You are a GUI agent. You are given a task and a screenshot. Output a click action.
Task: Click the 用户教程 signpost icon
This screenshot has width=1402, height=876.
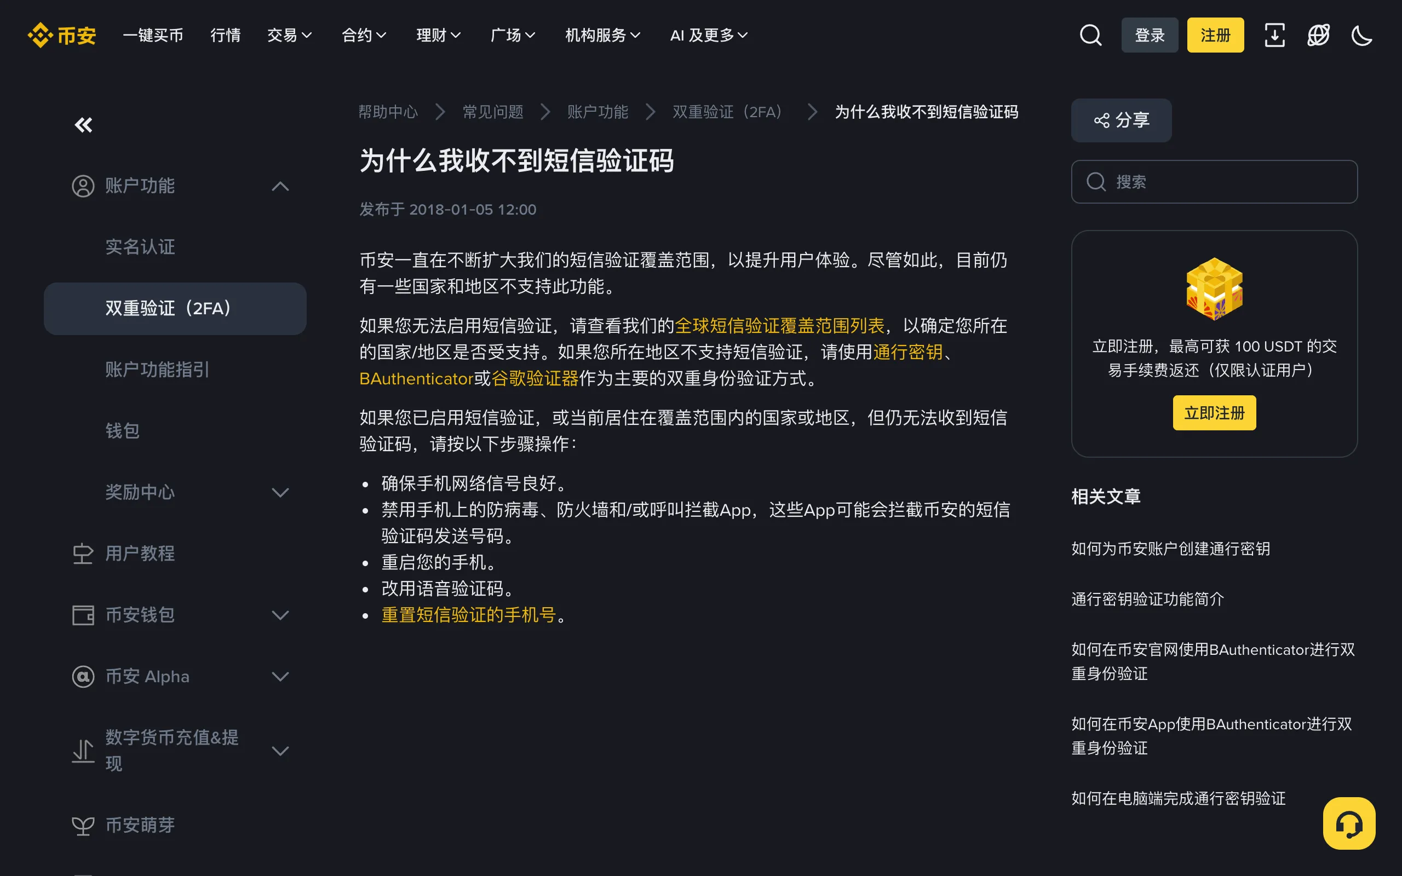(83, 554)
